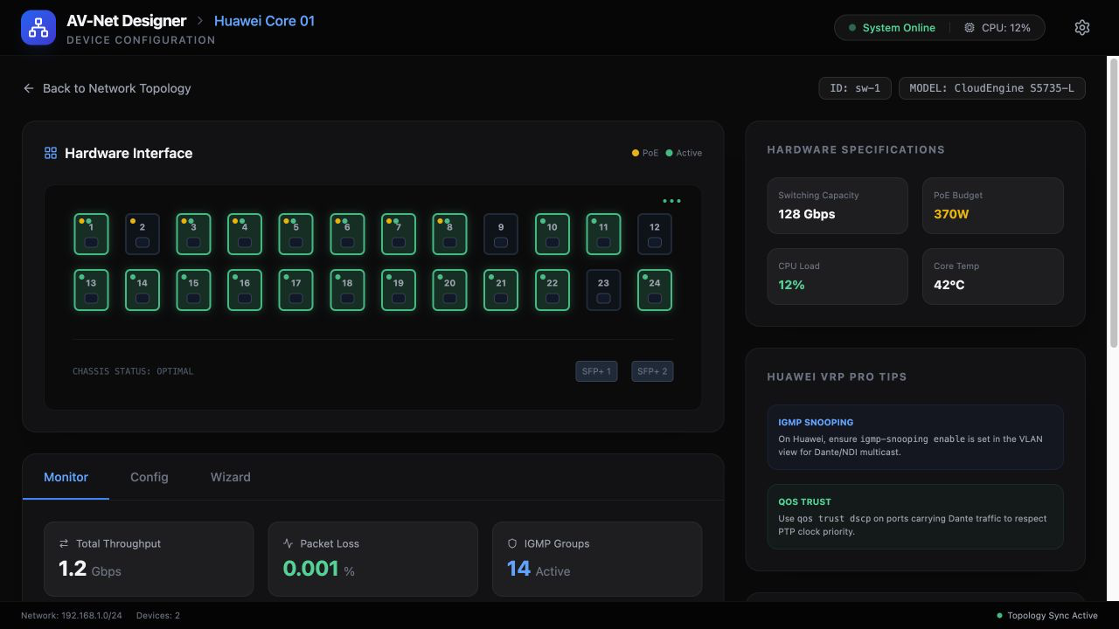Select inactive switch port 9
1119x629 pixels.
(501, 234)
